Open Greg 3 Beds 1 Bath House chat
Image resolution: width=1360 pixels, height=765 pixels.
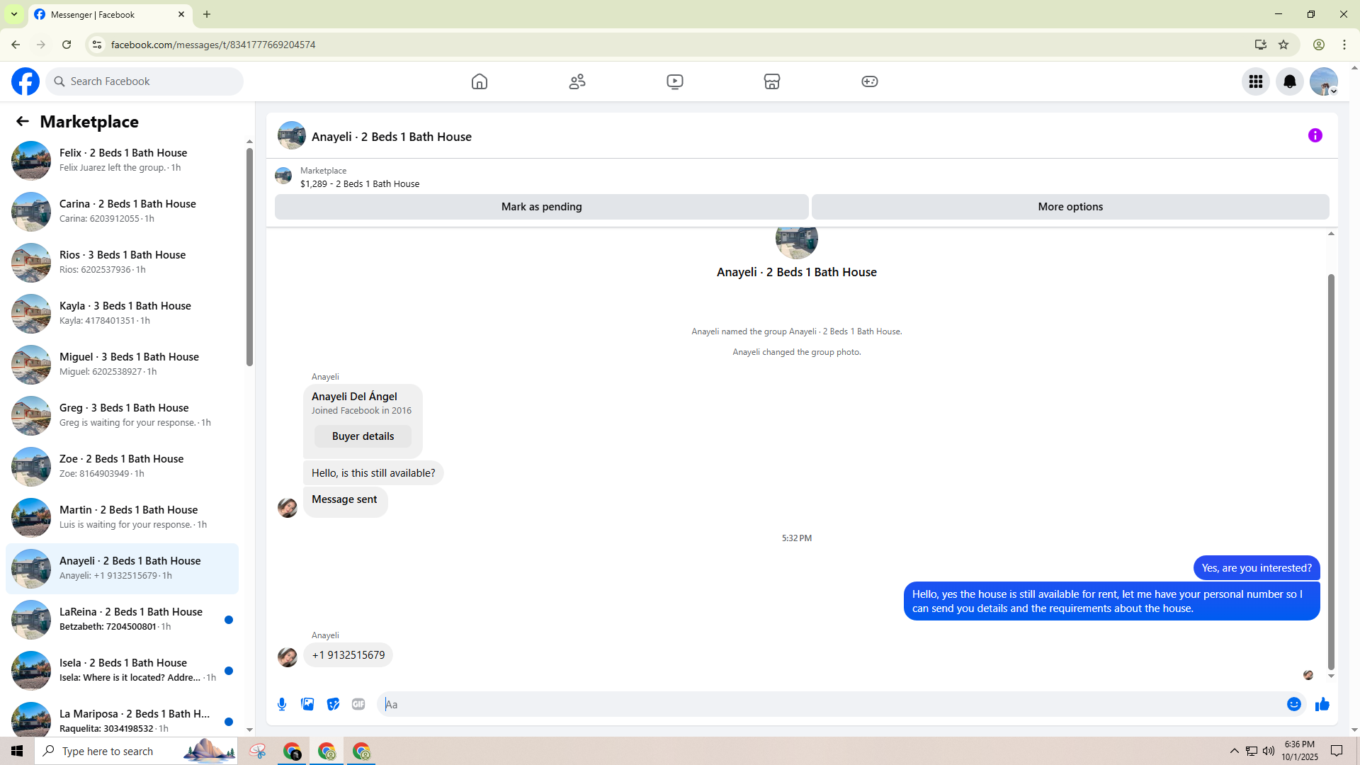pos(122,415)
